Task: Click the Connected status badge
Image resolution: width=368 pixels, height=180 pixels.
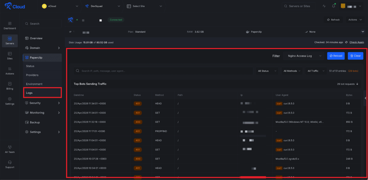Action: (116, 20)
